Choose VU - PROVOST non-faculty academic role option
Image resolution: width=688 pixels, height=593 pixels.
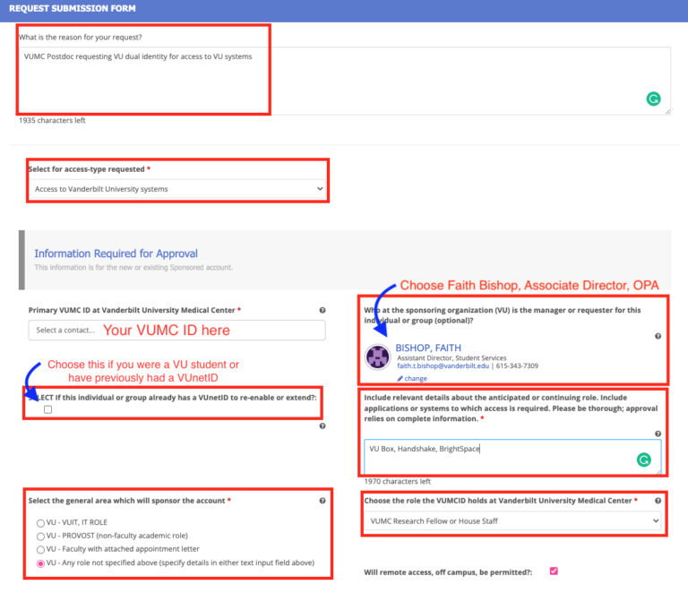[39, 536]
